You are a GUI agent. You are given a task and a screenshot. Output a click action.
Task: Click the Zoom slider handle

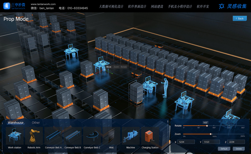pyautogui.click(x=211, y=134)
